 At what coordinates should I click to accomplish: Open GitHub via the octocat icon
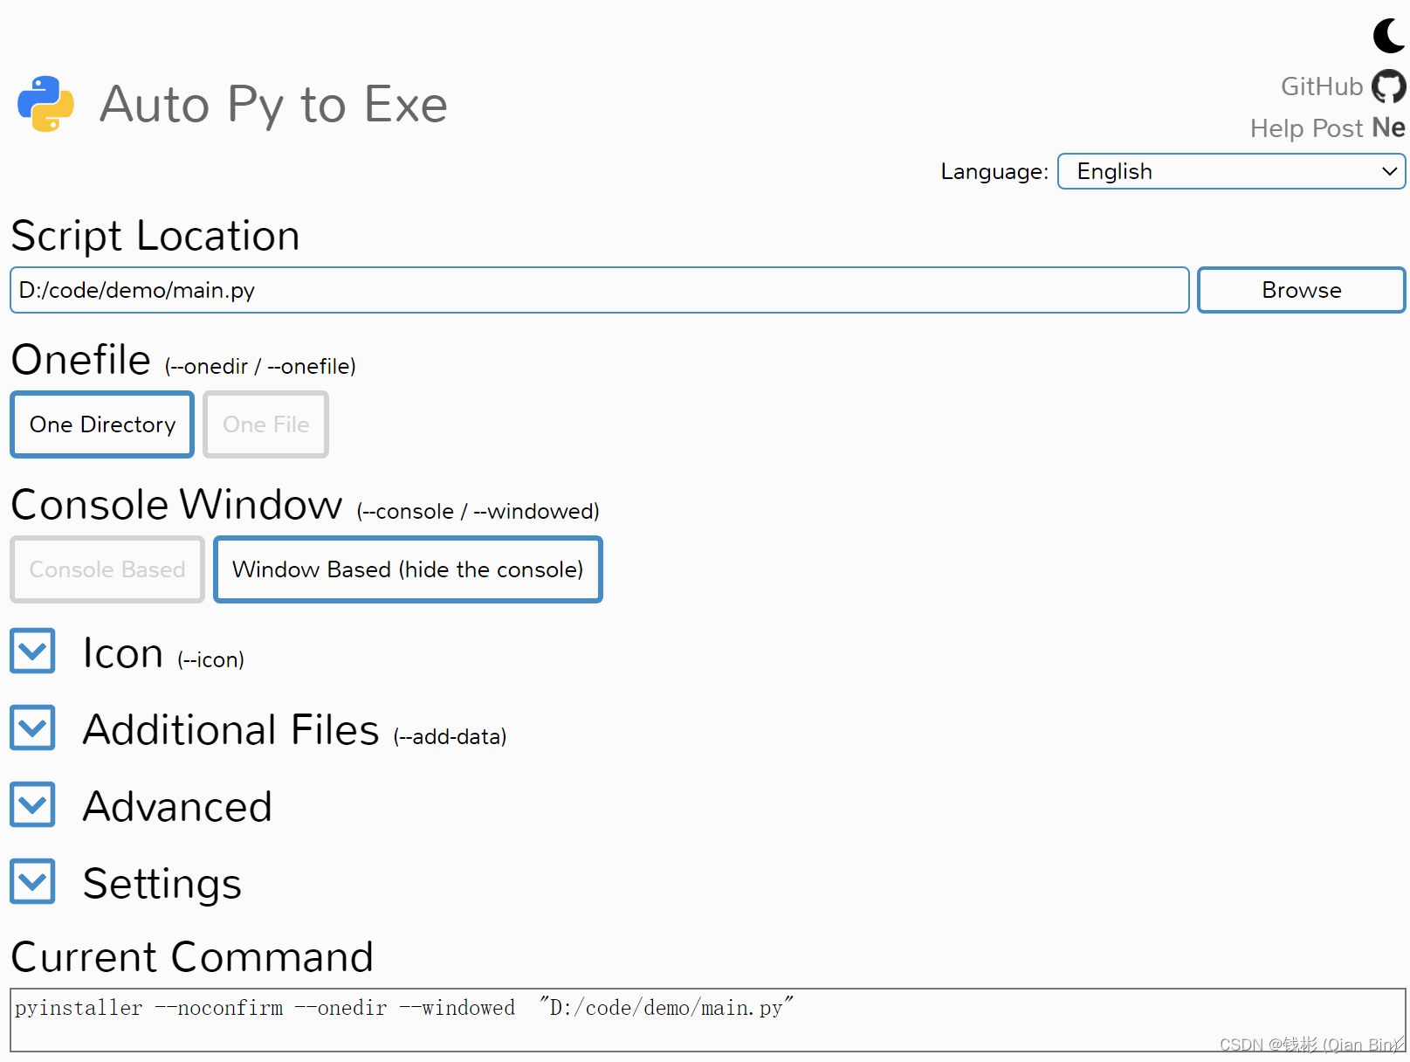[1388, 86]
